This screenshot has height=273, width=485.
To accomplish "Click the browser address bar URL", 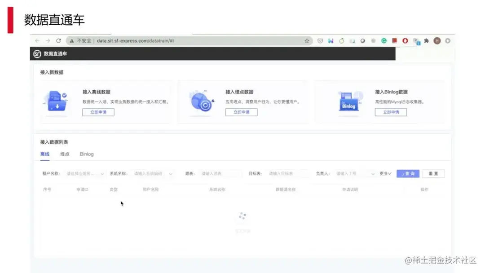I will point(136,41).
